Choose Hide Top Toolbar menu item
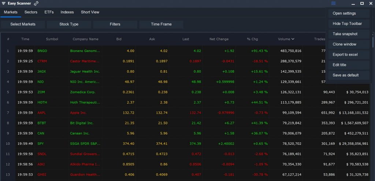Screen dimensions: 375x181 click(349, 24)
